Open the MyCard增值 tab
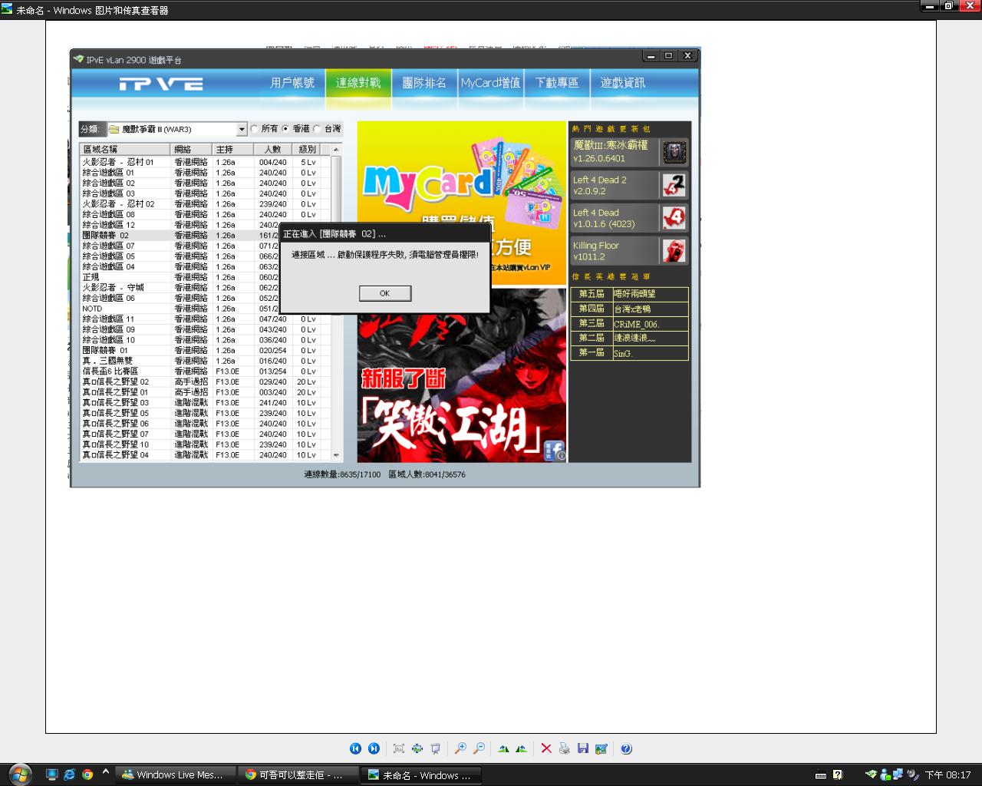982x786 pixels. pyautogui.click(x=490, y=83)
